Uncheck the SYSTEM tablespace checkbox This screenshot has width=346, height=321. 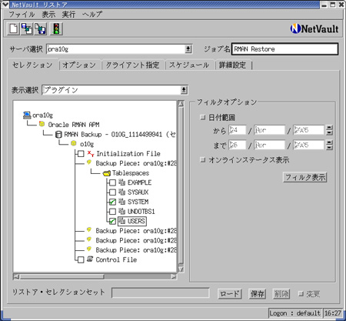click(112, 202)
